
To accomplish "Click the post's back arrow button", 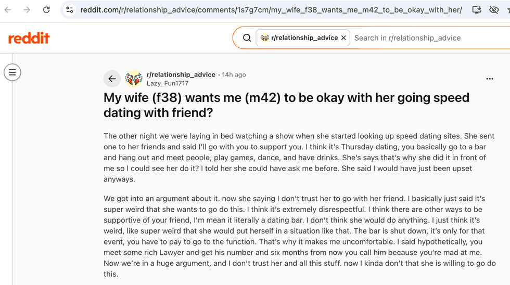I will 112,79.
